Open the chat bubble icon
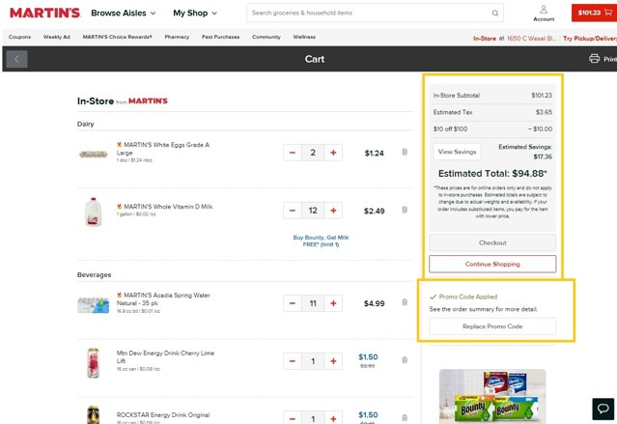Screen dimensions: 617x424 [x=603, y=410]
